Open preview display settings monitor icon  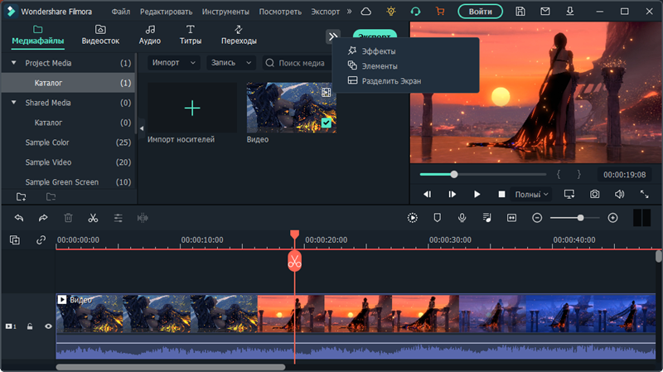pos(569,194)
